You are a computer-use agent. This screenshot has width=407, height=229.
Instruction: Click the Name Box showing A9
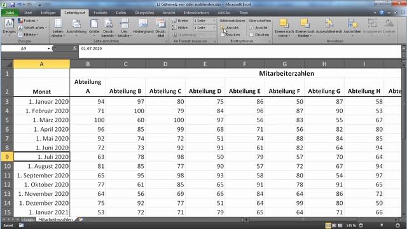24,48
